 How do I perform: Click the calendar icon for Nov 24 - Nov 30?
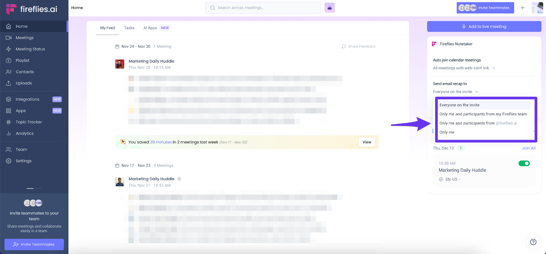pos(117,46)
